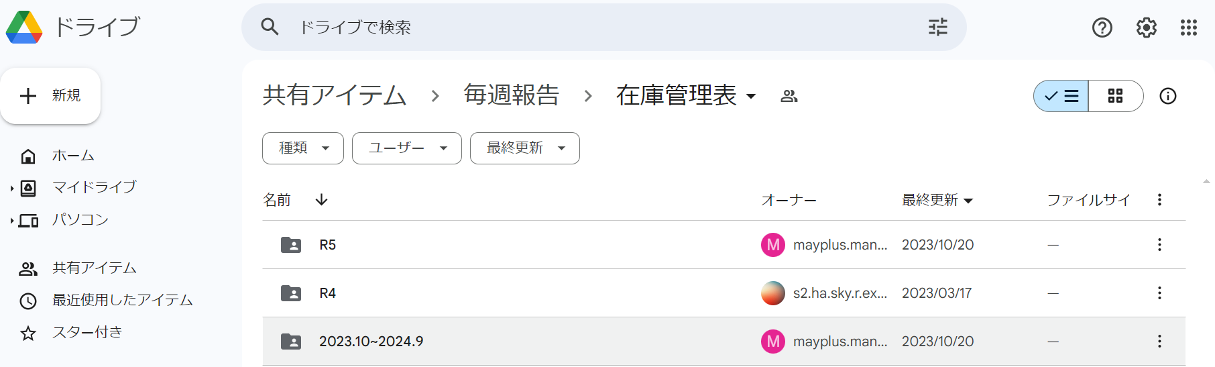1215x367 pixels.
Task: Open the ユーザー filter dropdown
Action: (x=407, y=148)
